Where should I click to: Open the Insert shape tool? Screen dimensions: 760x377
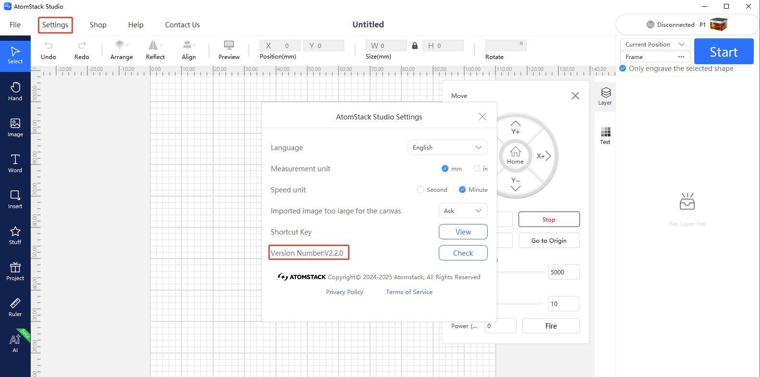click(x=15, y=200)
